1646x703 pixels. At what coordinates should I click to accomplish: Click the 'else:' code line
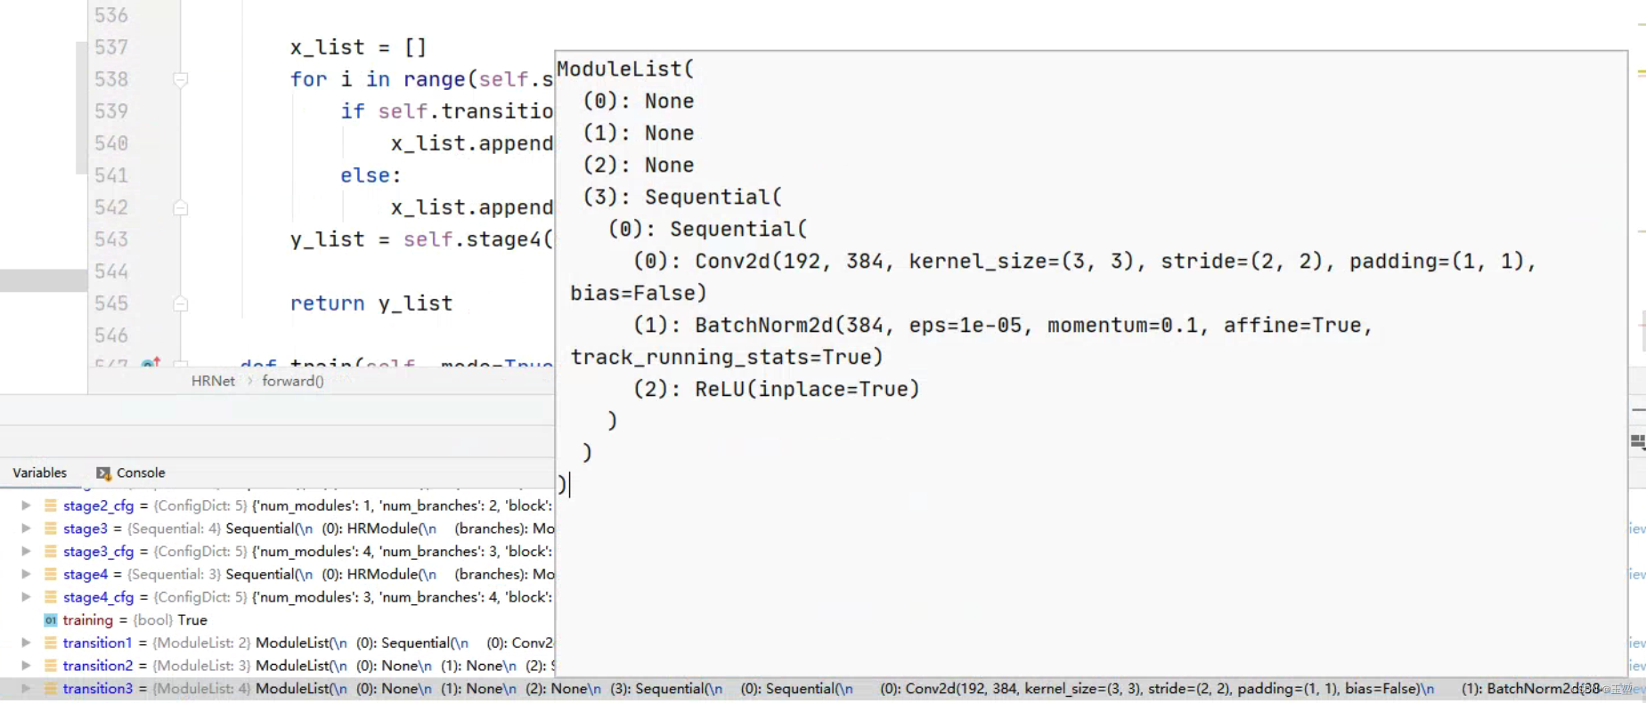click(x=371, y=175)
